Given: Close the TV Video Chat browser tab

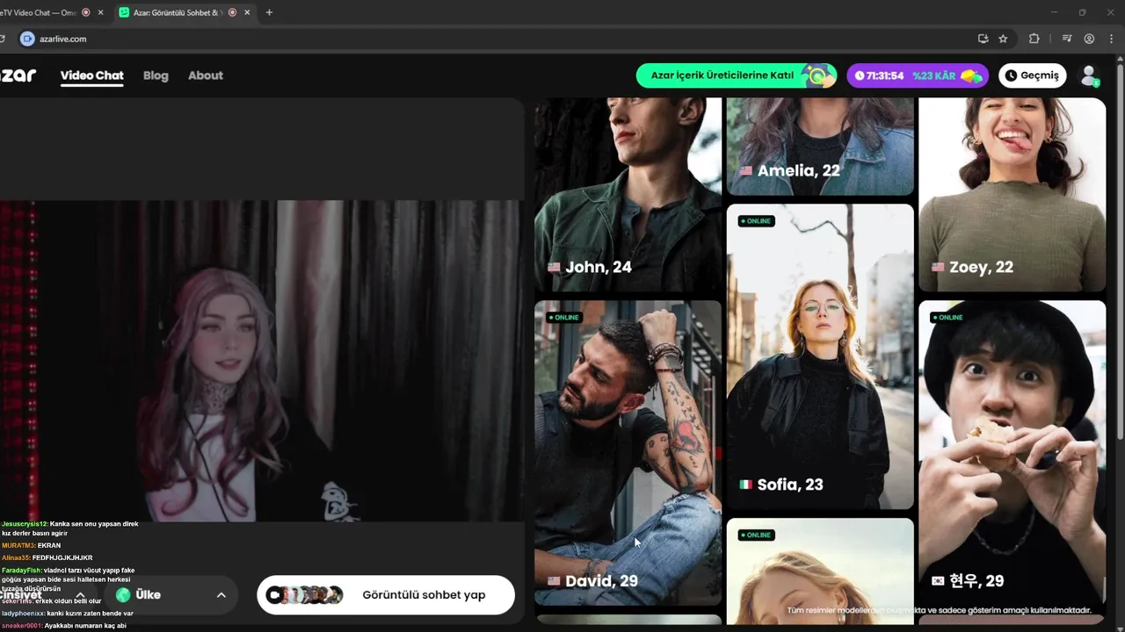Looking at the screenshot, I should pyautogui.click(x=101, y=12).
